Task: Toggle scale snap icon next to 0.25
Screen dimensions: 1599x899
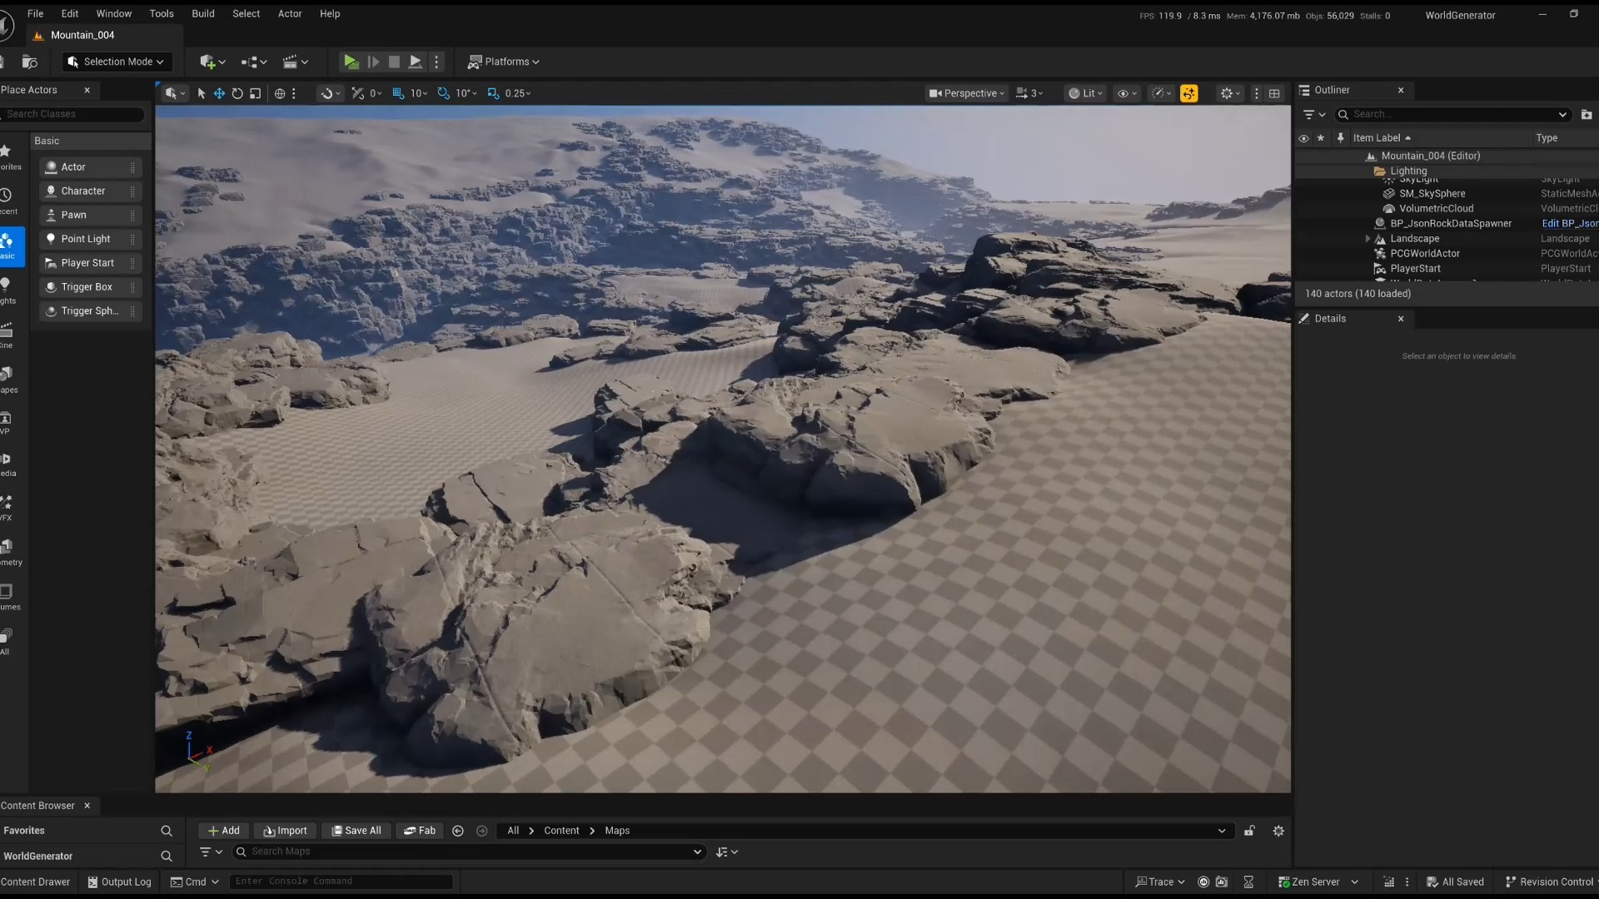Action: pyautogui.click(x=493, y=93)
